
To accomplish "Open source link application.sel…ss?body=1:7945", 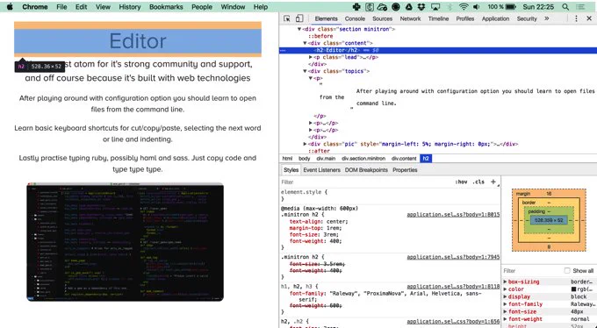I will point(453,257).
